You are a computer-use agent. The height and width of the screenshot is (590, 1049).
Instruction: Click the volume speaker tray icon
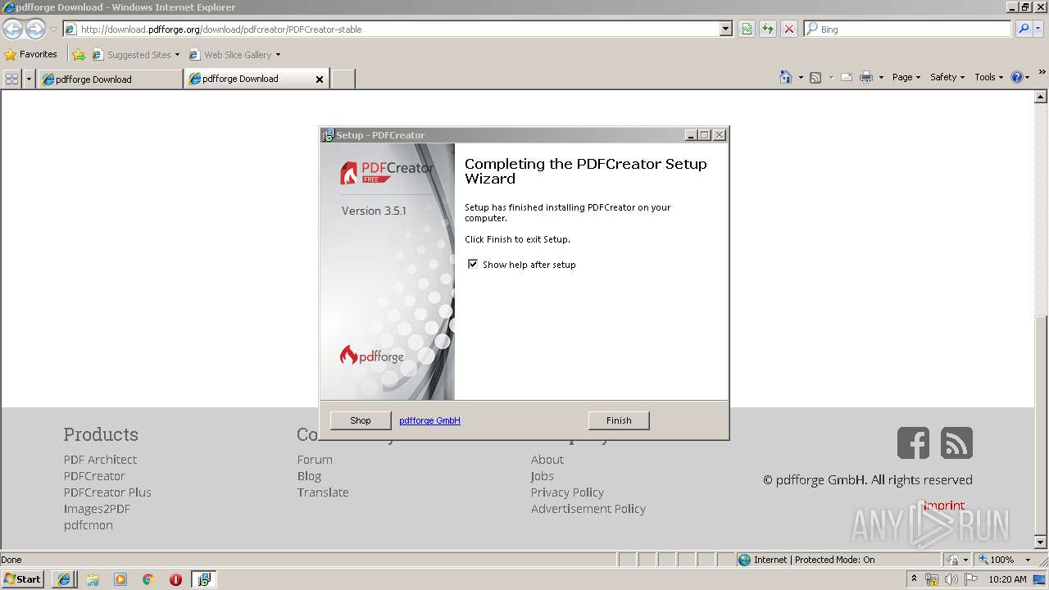point(951,579)
